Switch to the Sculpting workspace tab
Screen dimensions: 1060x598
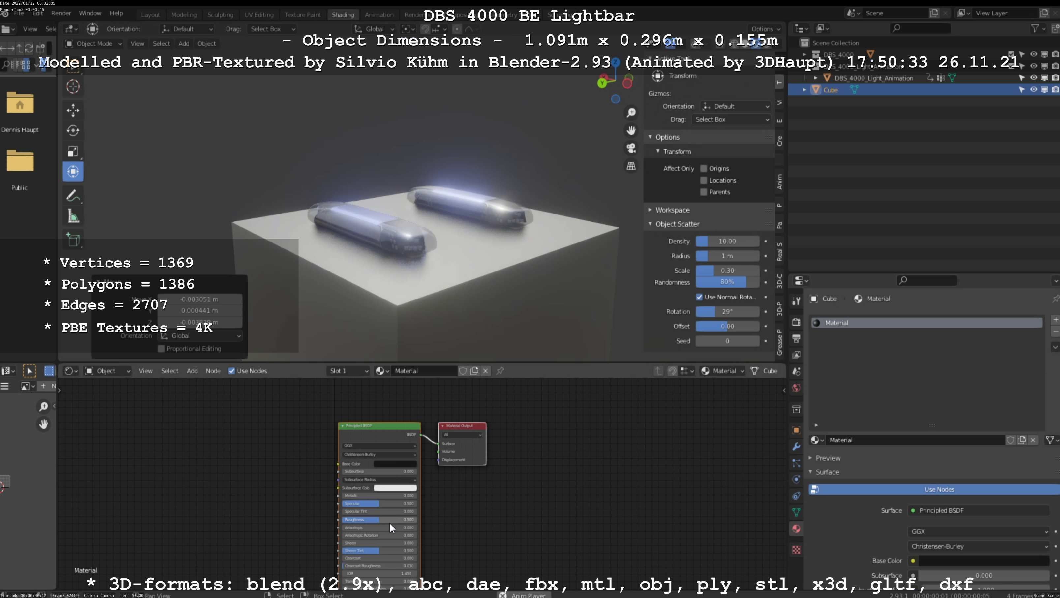pyautogui.click(x=220, y=15)
